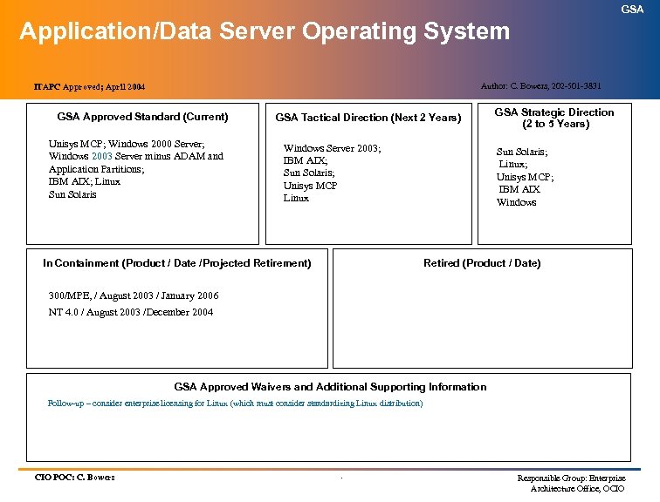Click the slide title 'Application/Data Server Operating System'
This screenshot has height=502, width=660.
pyautogui.click(x=265, y=32)
